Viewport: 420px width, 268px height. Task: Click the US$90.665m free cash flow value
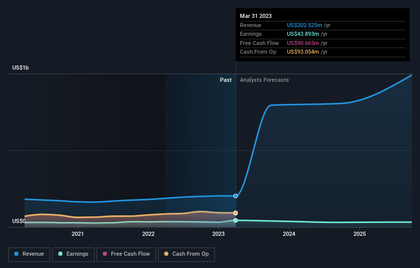point(303,43)
